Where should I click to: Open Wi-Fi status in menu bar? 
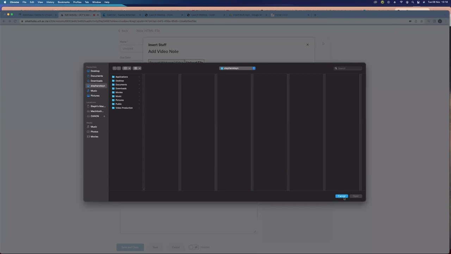(x=401, y=2)
